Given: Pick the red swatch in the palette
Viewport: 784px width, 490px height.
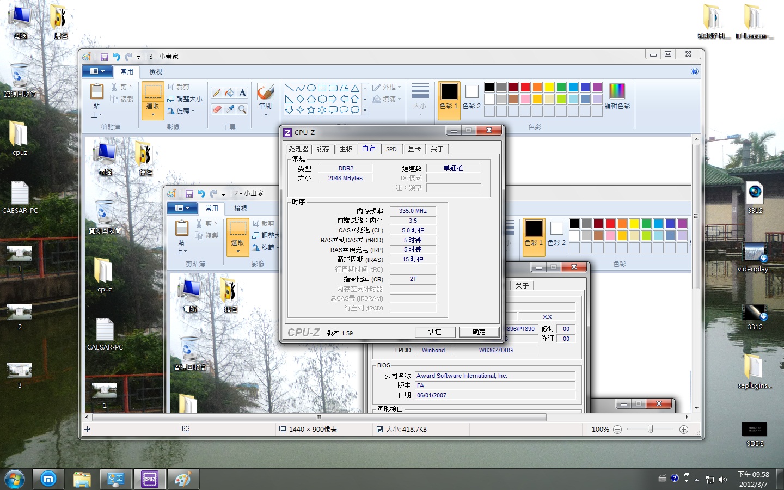Looking at the screenshot, I should coord(525,87).
